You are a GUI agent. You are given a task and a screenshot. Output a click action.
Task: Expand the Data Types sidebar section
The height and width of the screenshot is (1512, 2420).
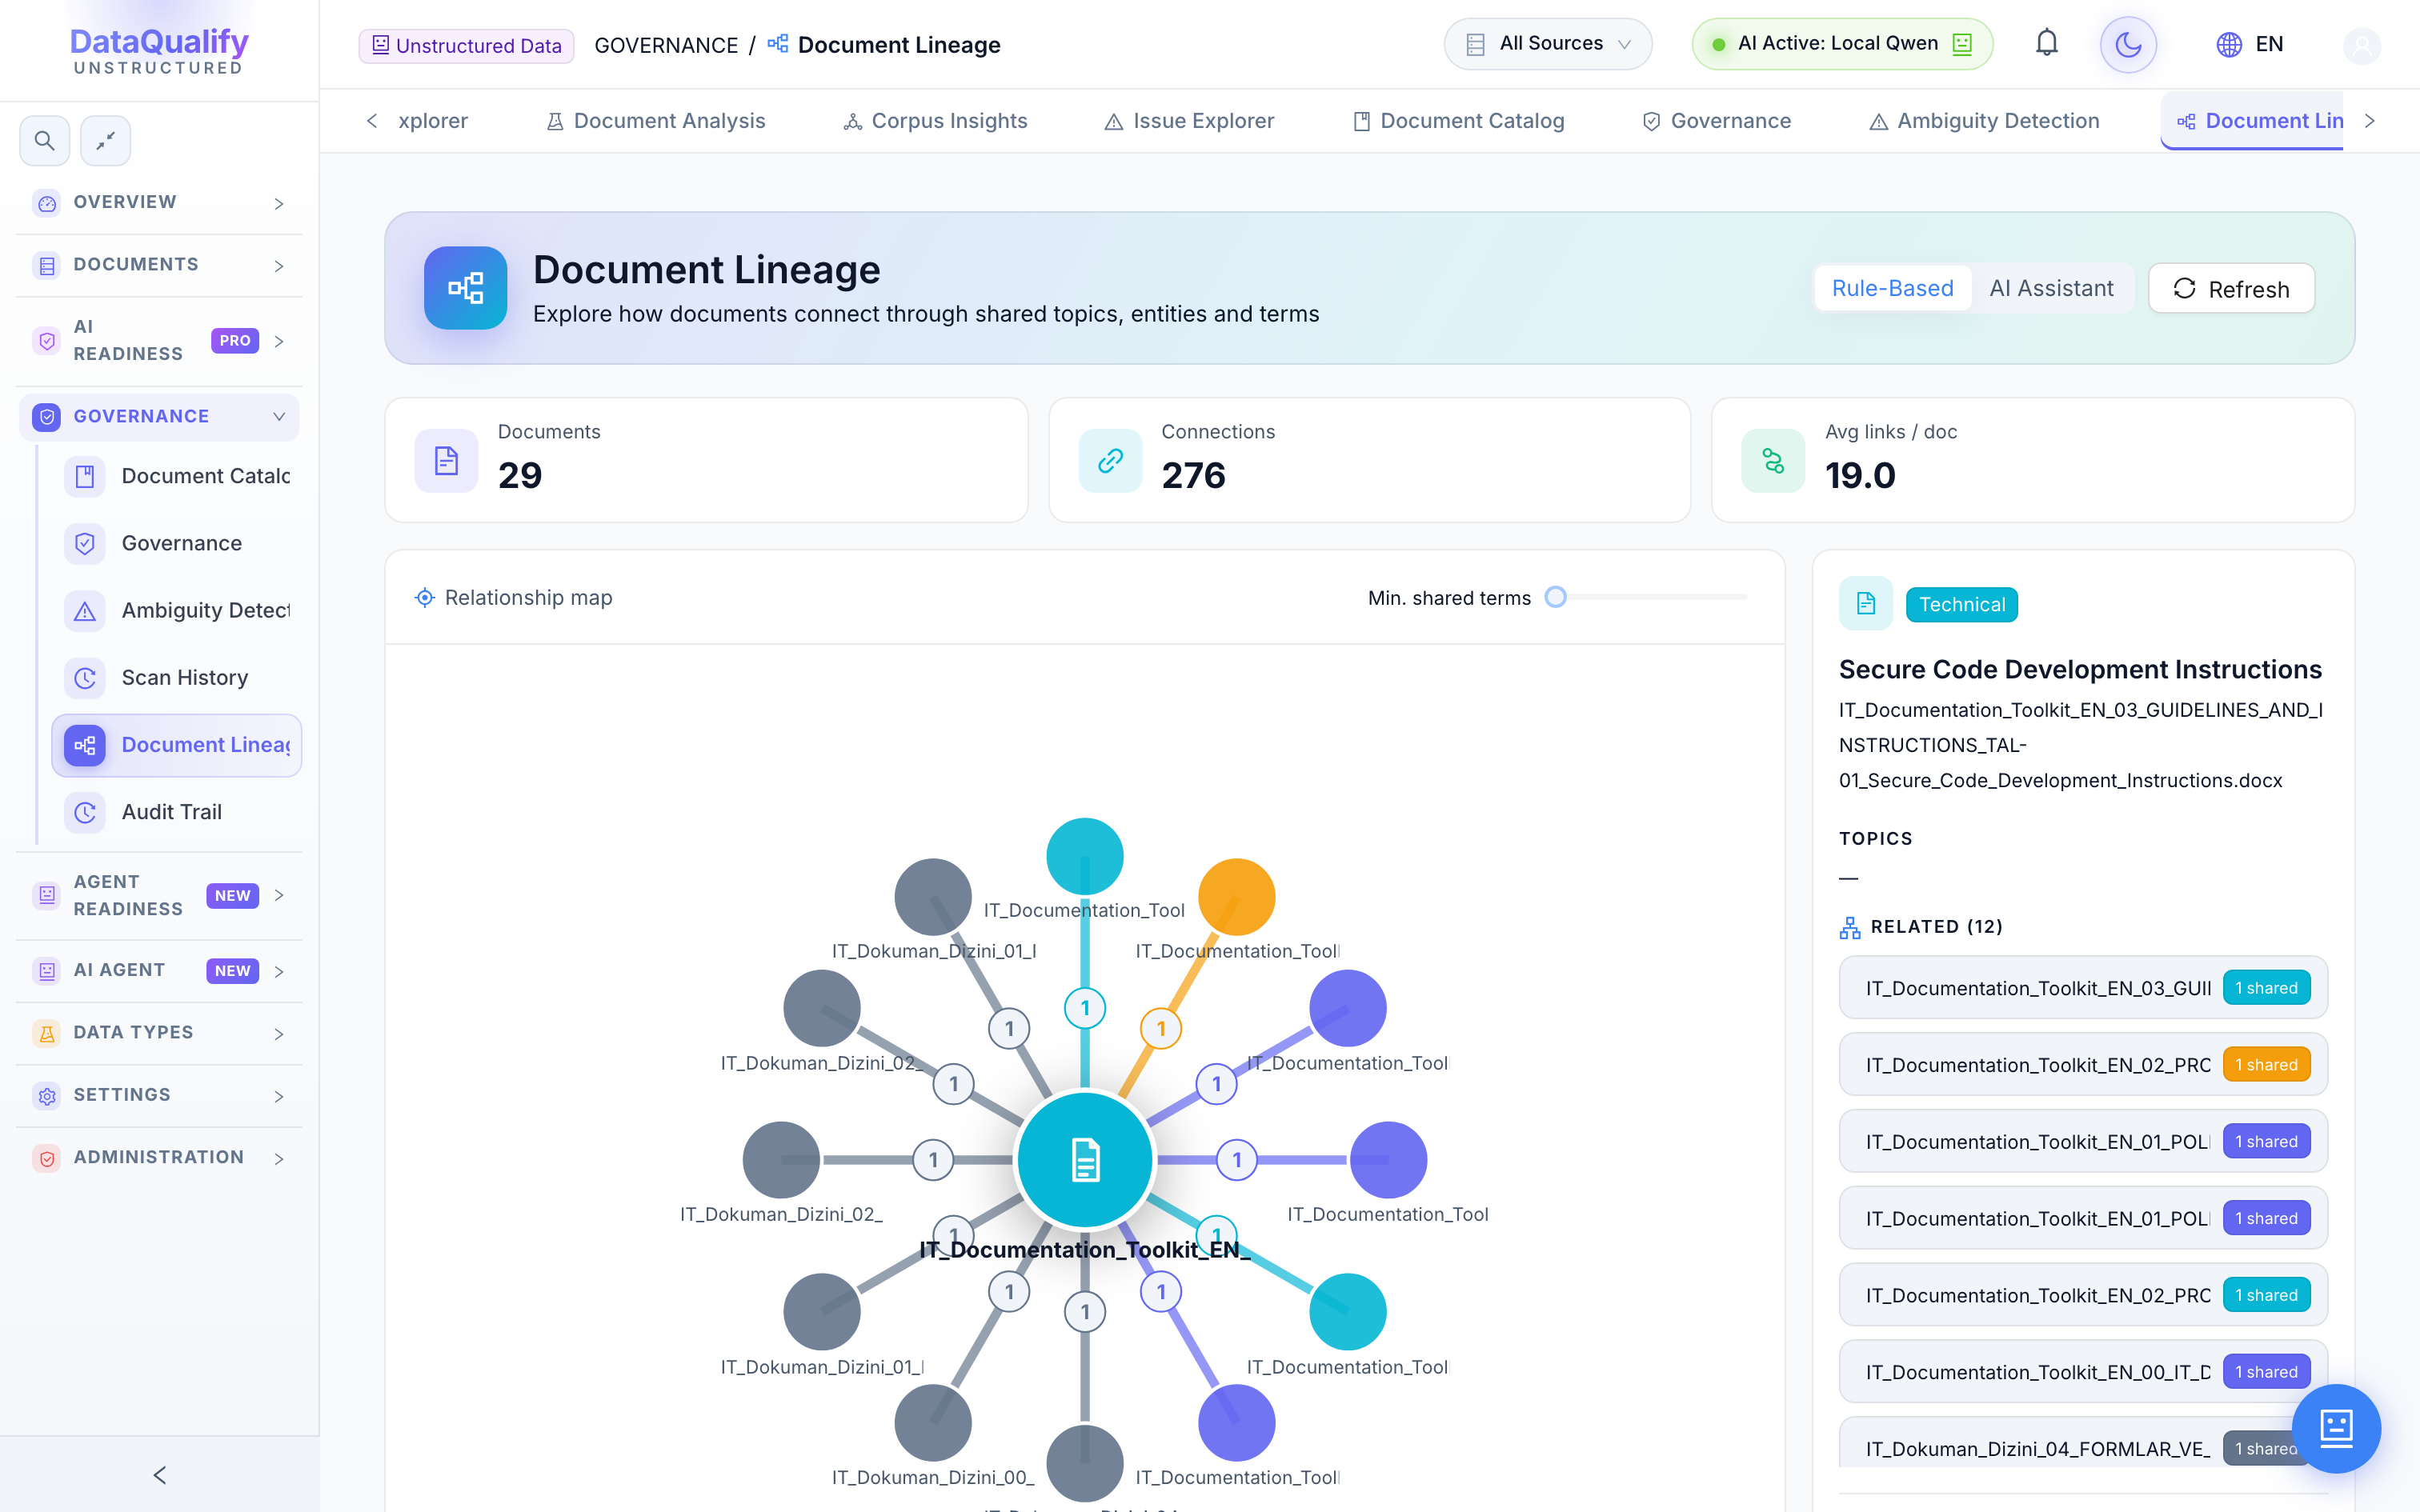pyautogui.click(x=159, y=1033)
